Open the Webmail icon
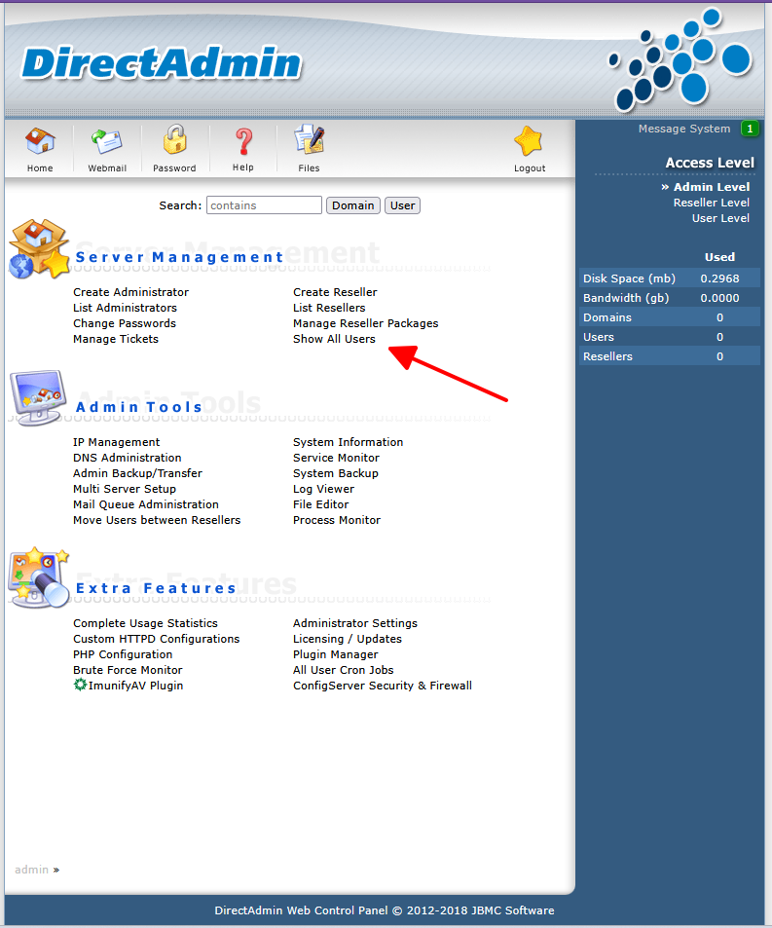The image size is (772, 928). tap(106, 142)
